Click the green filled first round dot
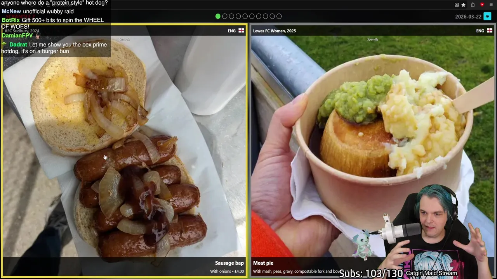The image size is (497, 279). click(x=218, y=16)
